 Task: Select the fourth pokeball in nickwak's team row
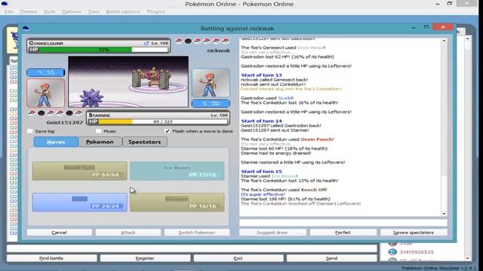(x=207, y=41)
